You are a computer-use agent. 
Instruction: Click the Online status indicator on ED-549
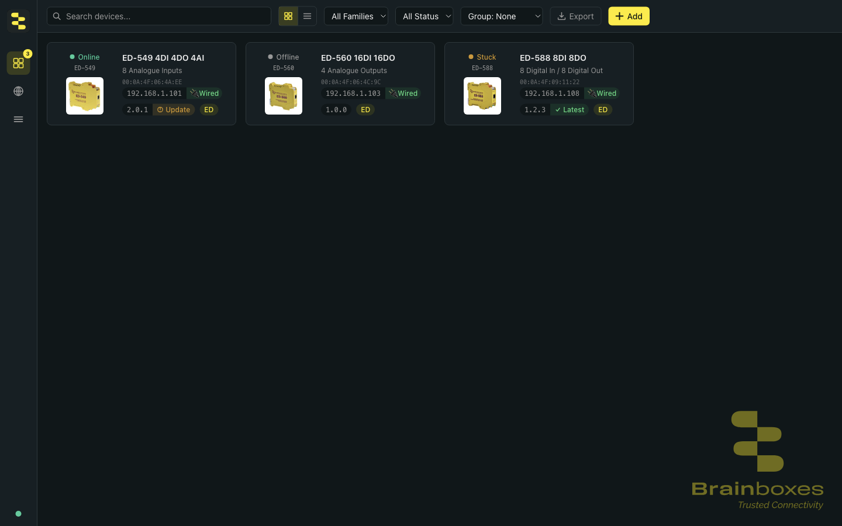click(x=85, y=57)
